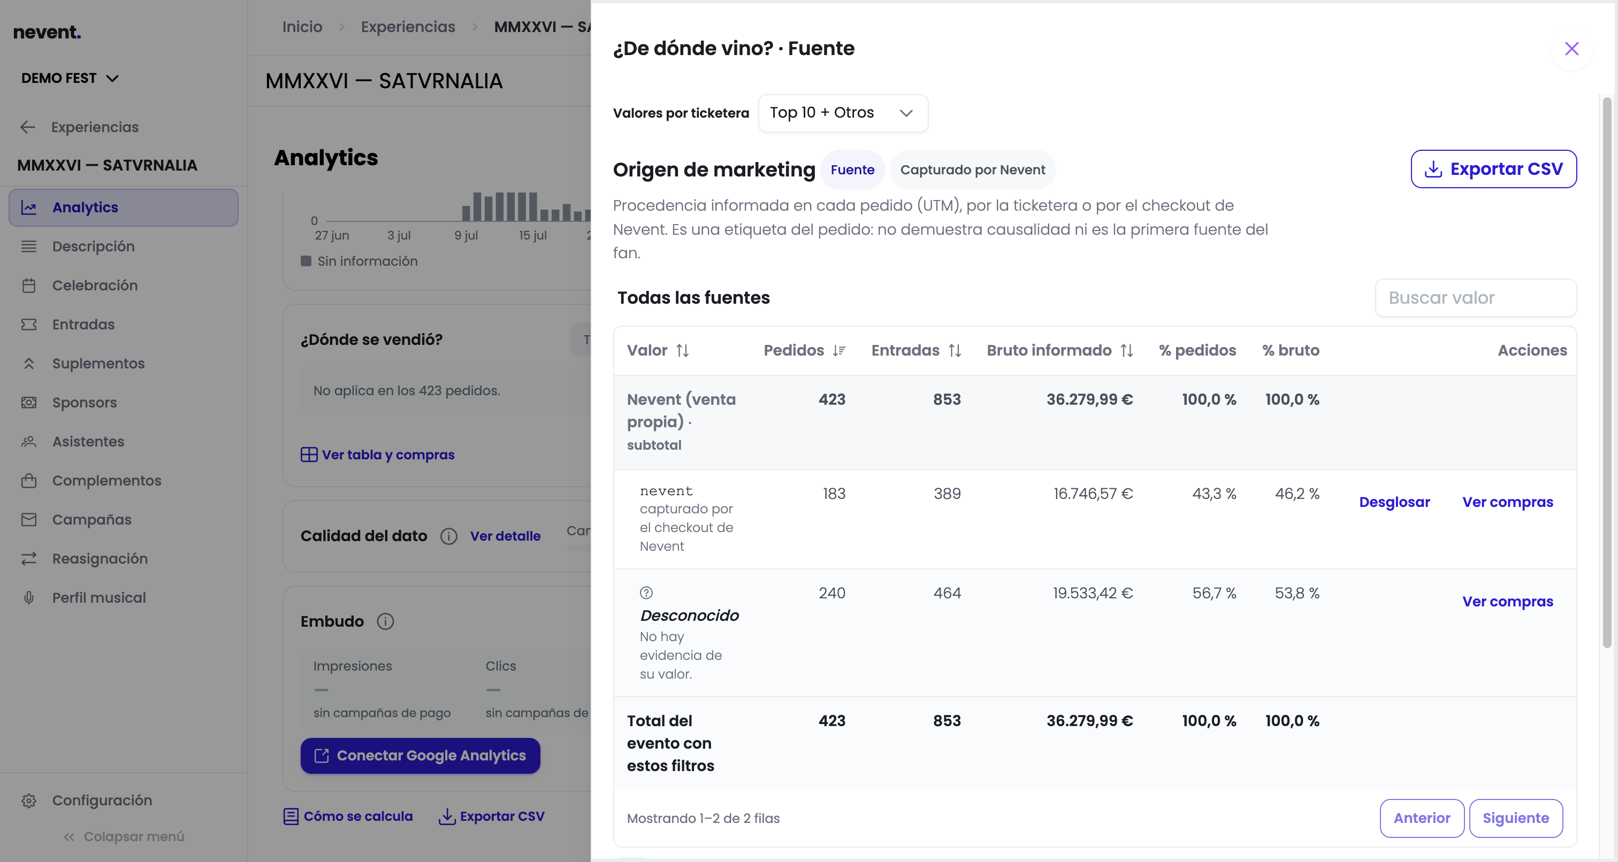Select the Fuente tab chip

pos(852,170)
